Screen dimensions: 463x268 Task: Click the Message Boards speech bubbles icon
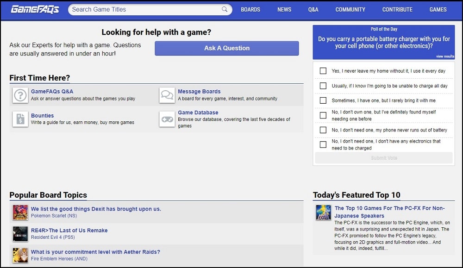pos(167,95)
